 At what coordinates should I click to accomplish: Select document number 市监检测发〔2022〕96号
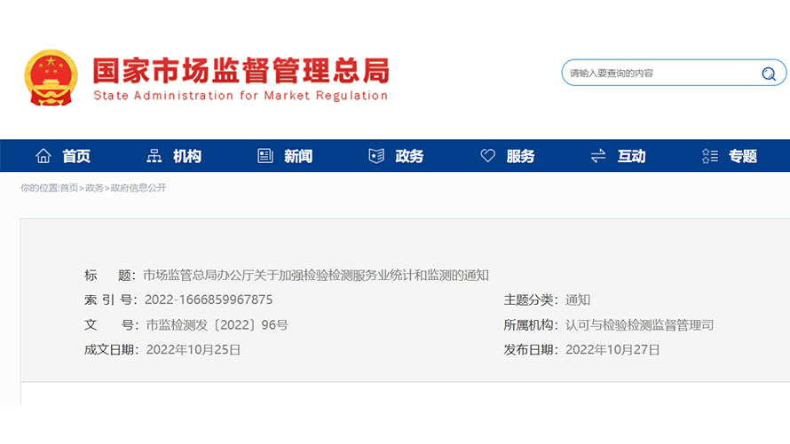click(x=217, y=325)
